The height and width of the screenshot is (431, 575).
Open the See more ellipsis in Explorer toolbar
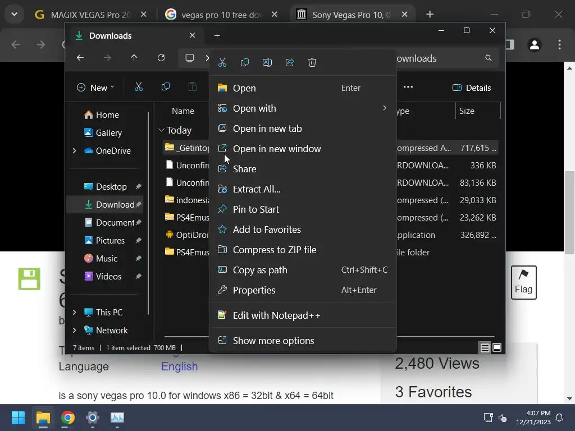[x=408, y=87]
